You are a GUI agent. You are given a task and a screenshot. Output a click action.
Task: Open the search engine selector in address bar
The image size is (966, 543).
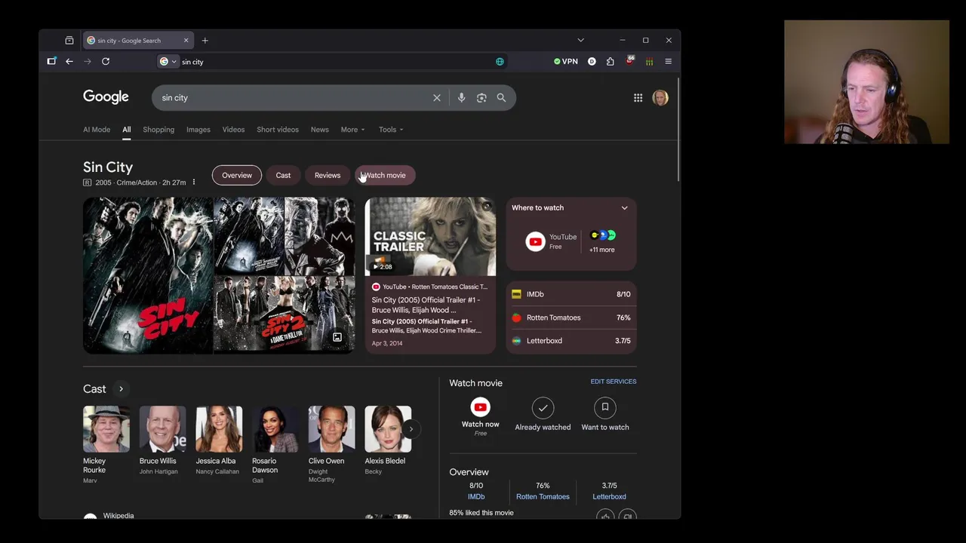pos(168,62)
